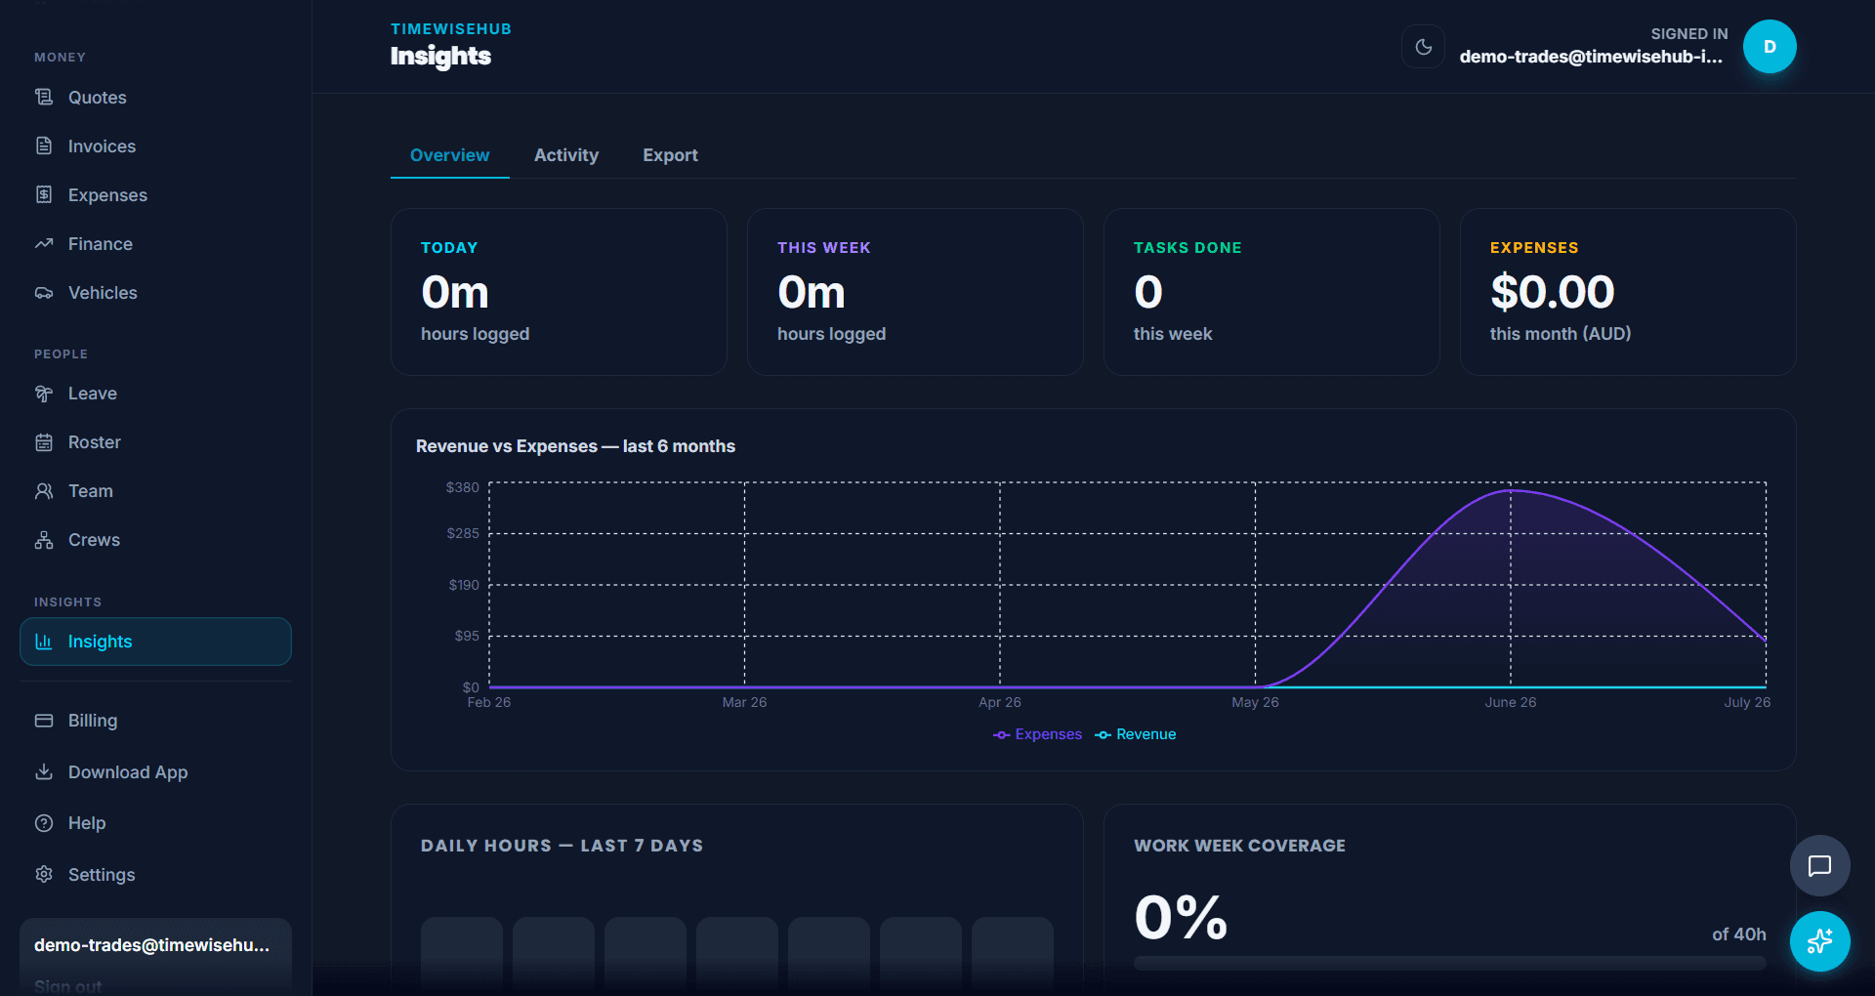Viewport: 1875px width, 996px height.
Task: Toggle Revenue series in chart legend
Action: click(x=1135, y=734)
